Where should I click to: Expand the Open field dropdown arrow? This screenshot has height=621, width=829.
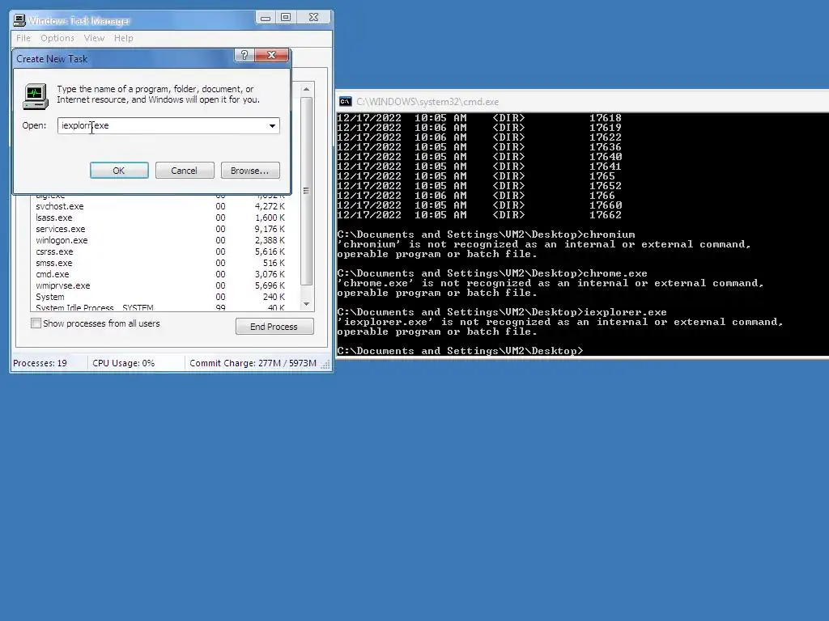point(272,125)
